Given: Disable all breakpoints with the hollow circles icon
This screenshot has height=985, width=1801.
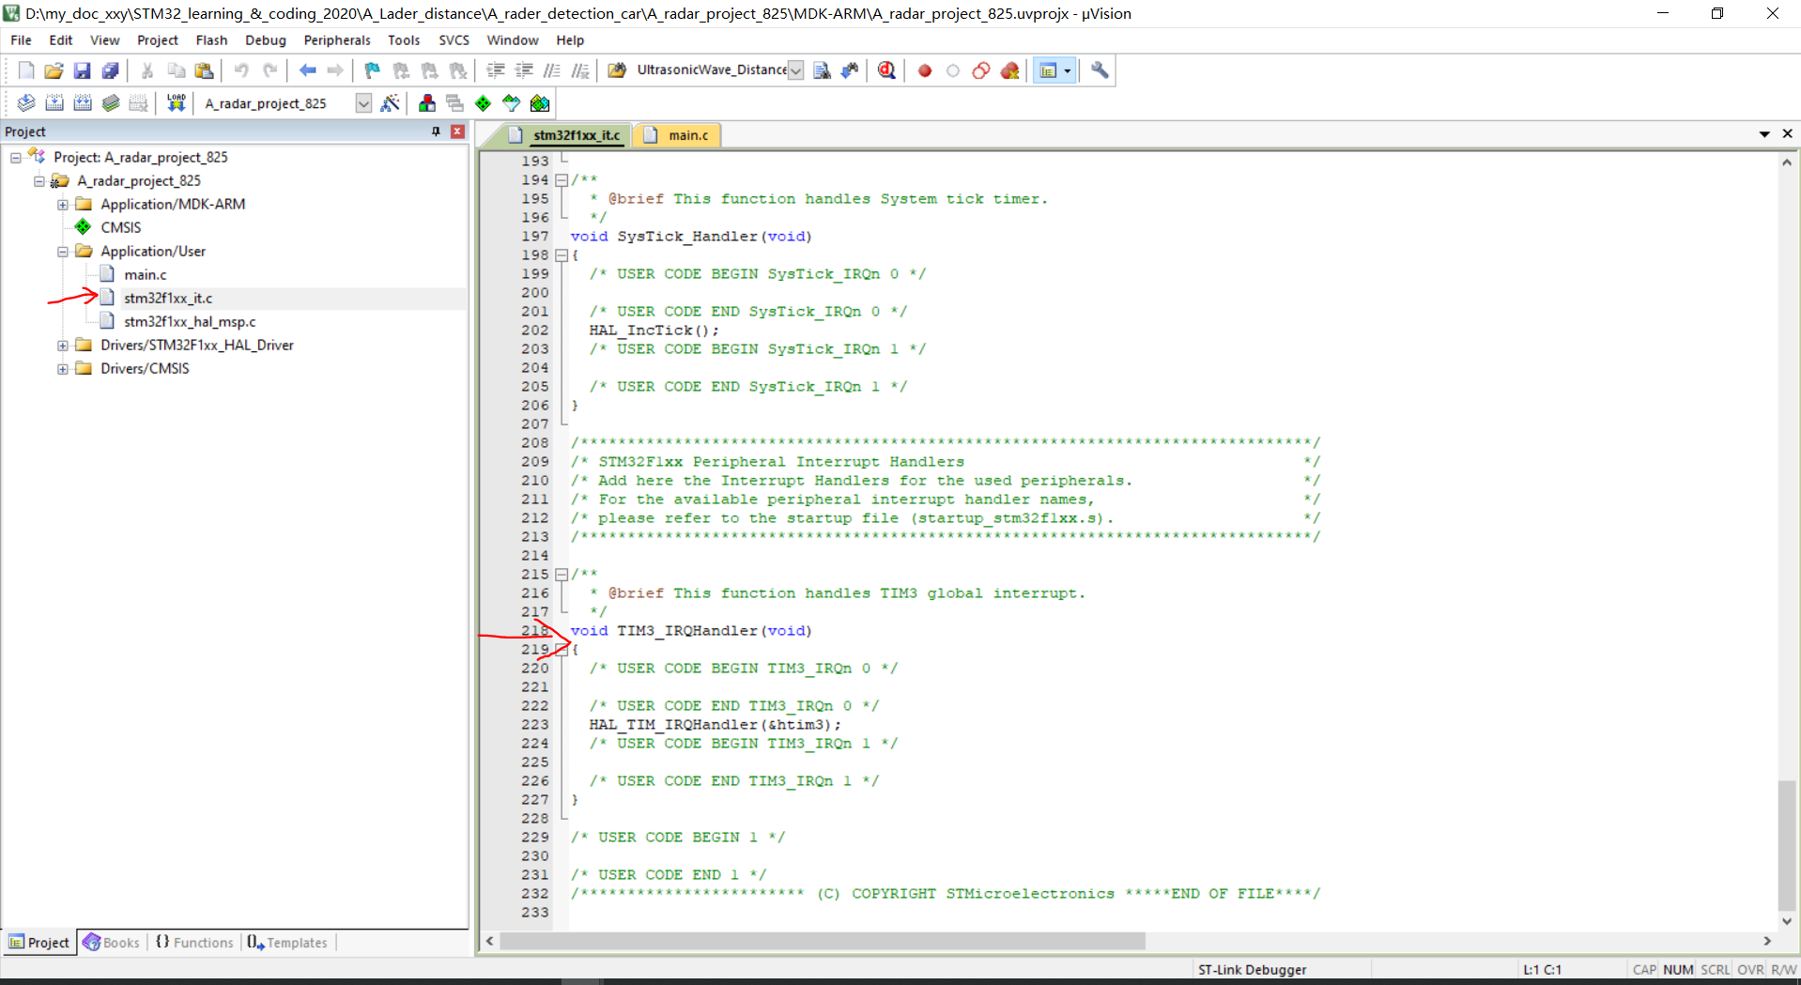Looking at the screenshot, I should coord(981,70).
